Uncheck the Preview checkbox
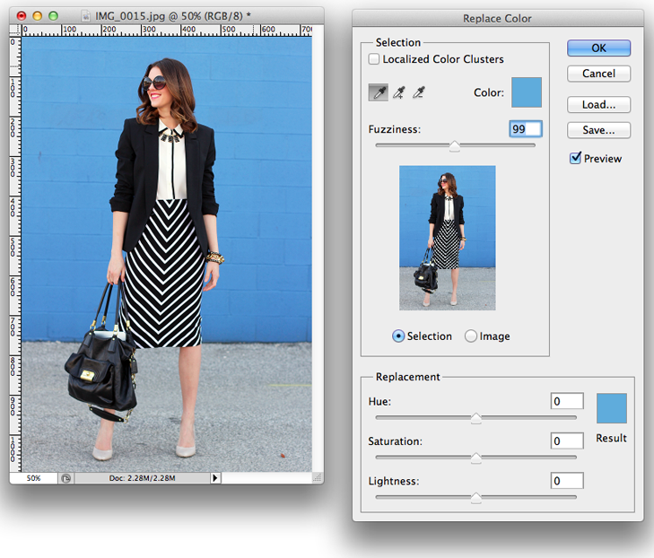 click(x=575, y=159)
